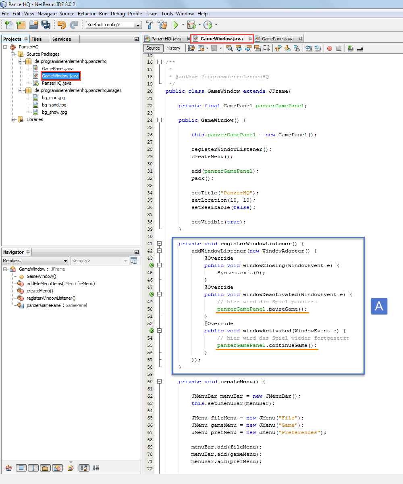403x484 pixels.
Task: Select GamePanel.java in project tree
Action: (57, 69)
